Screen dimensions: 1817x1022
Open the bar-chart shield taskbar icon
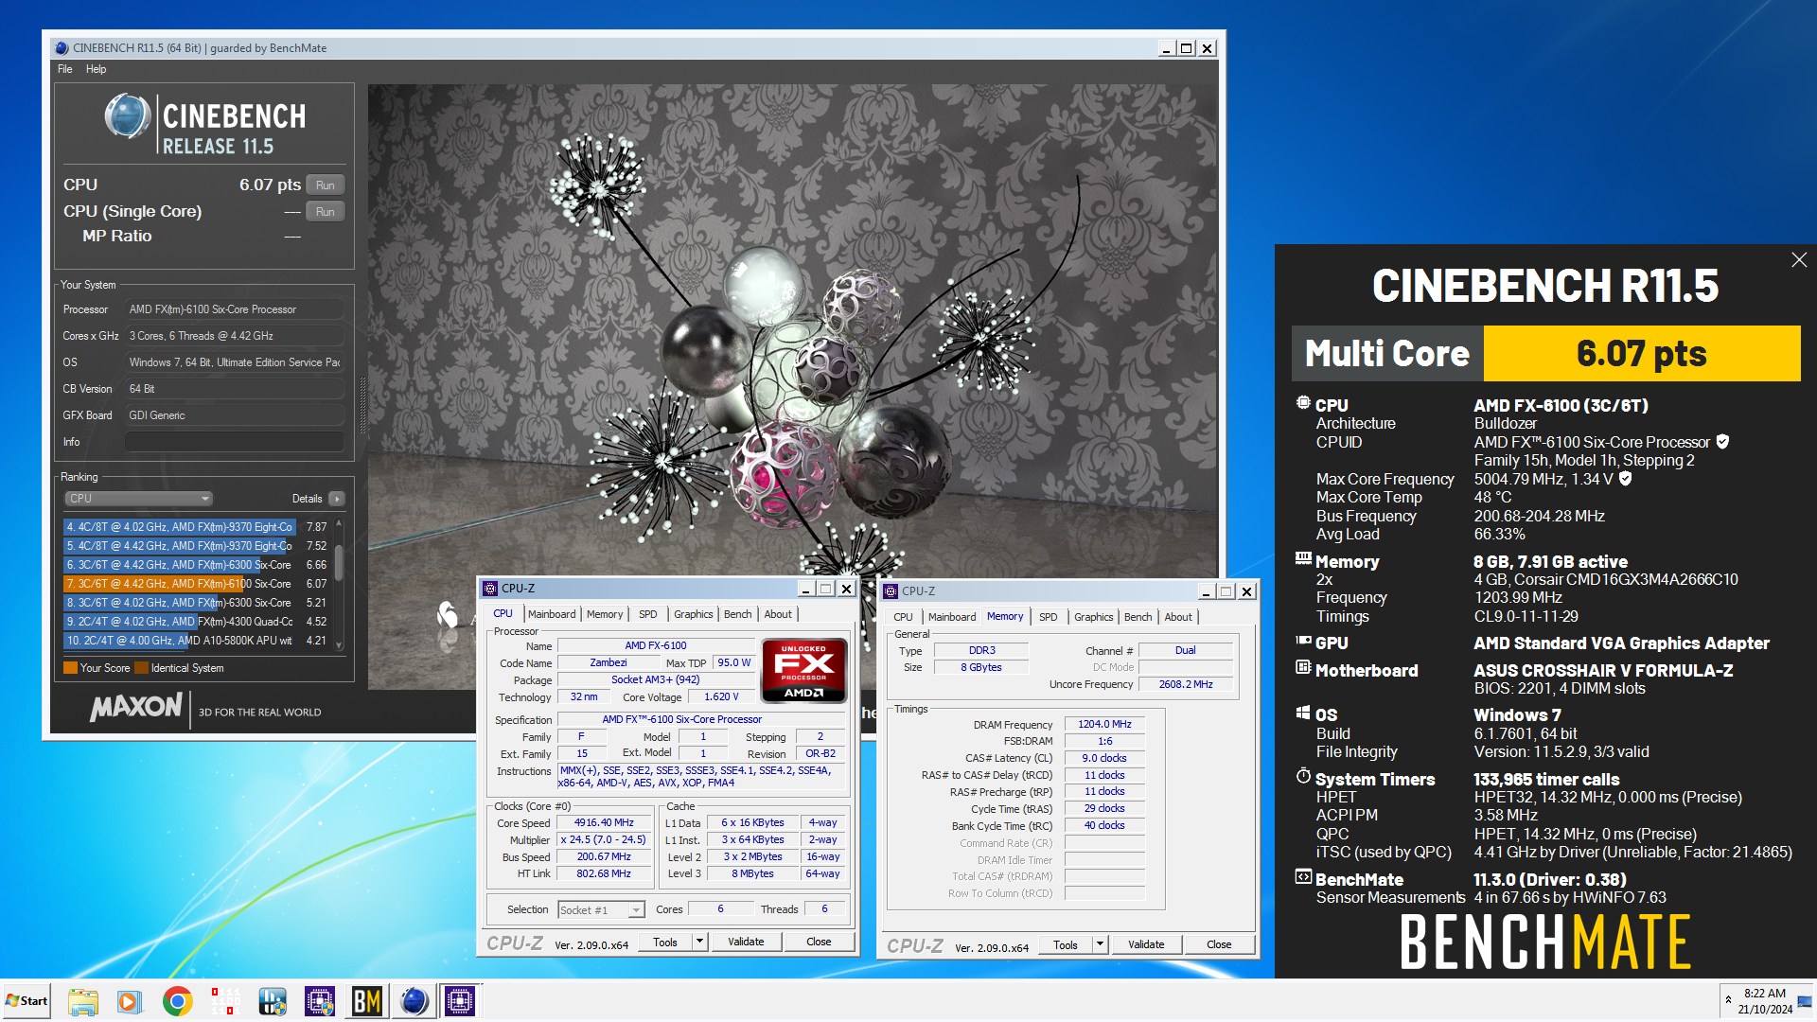273,1001
